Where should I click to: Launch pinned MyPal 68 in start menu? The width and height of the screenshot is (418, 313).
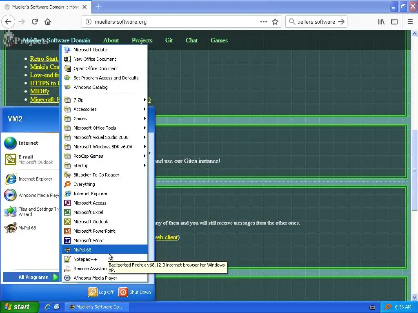31,228
